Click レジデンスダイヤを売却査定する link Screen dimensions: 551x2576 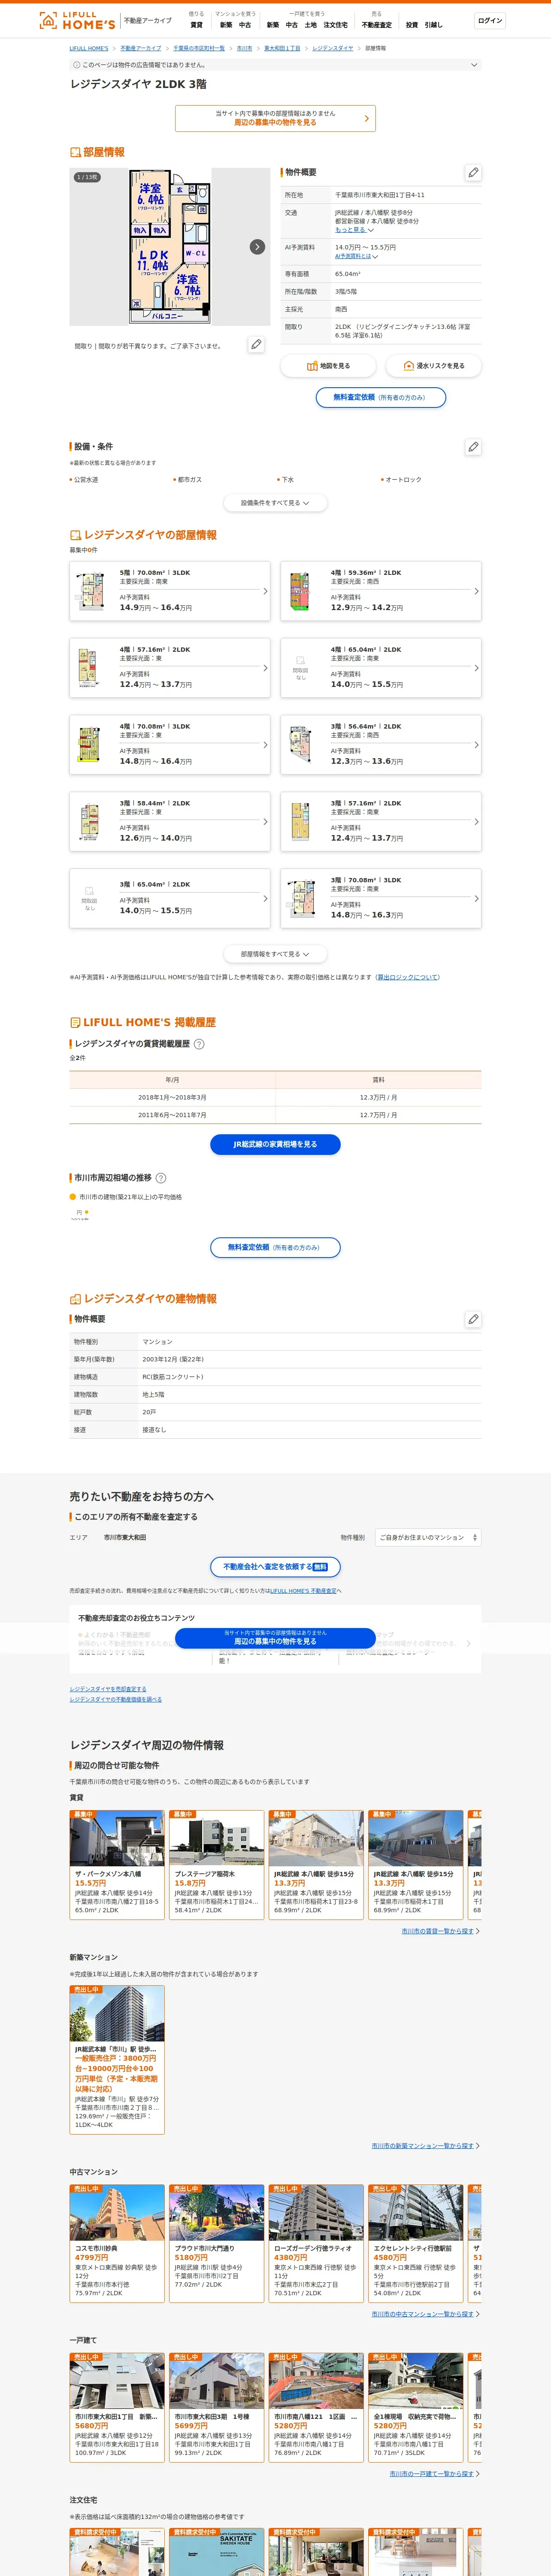[108, 1689]
